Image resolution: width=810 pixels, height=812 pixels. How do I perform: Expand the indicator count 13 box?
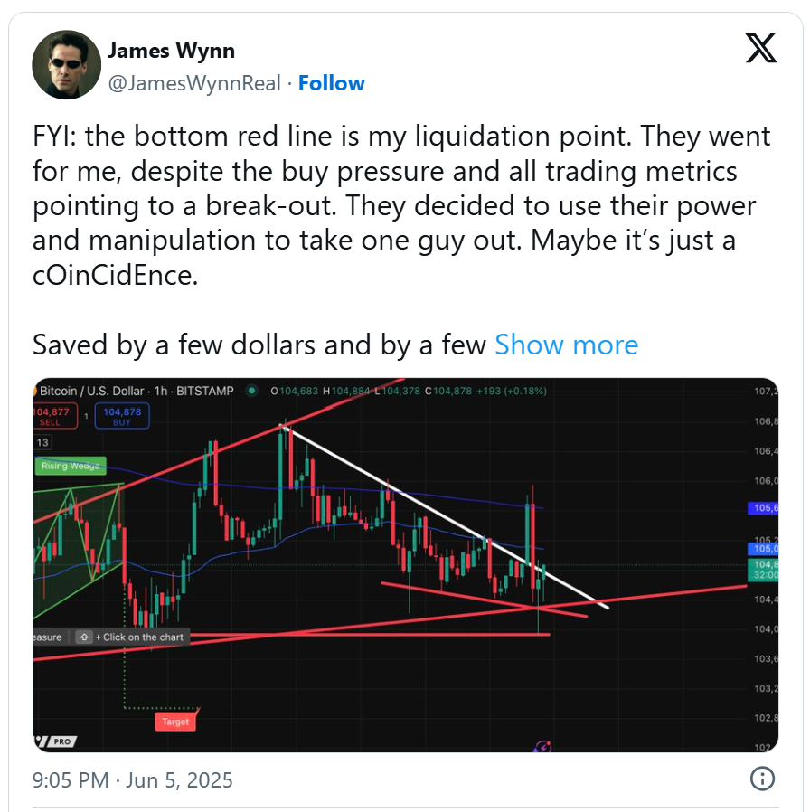pyautogui.click(x=42, y=442)
